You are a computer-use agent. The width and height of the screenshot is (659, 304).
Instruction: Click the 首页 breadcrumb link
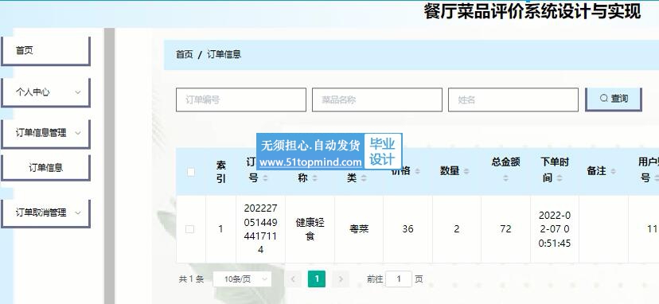point(184,54)
